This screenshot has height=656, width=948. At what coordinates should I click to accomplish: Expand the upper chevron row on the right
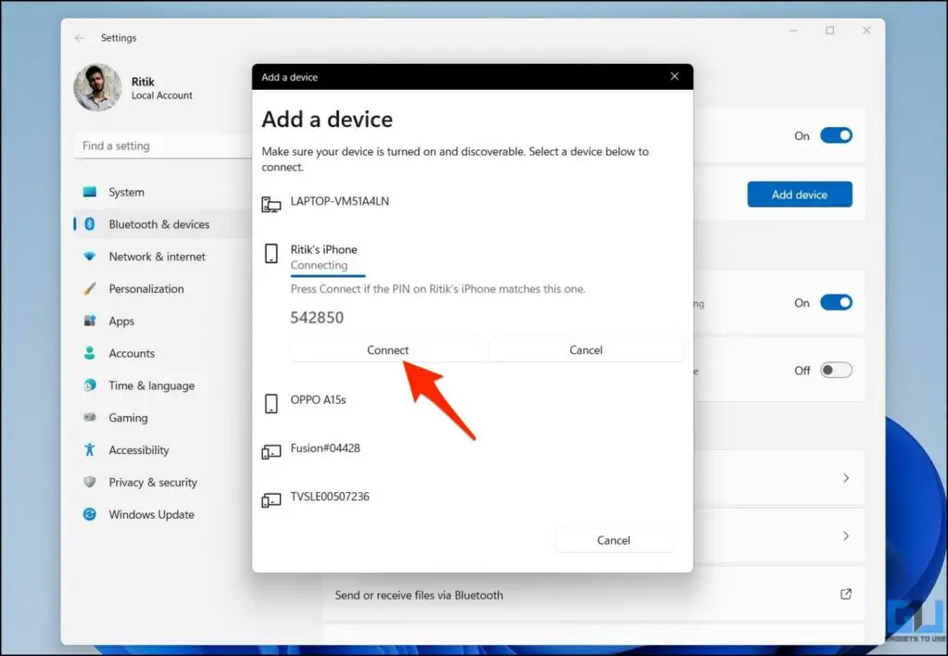point(845,478)
